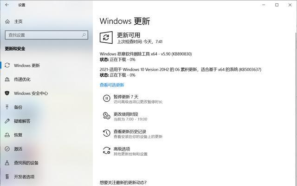297x186 pixels.
Task: Click the 更新可用 status heading
Action: tap(129, 35)
